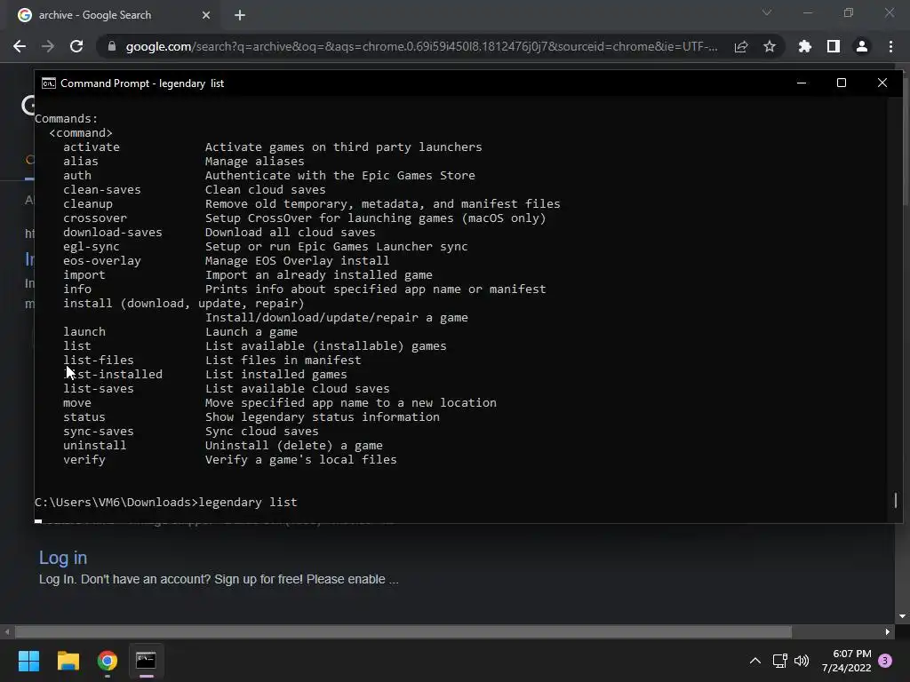
Task: Click the 'uninstall' command text
Action: [94, 446]
